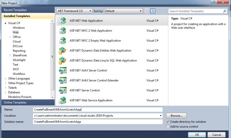Select the Reporting category
This screenshot has width=231, height=138.
tap(19, 51)
